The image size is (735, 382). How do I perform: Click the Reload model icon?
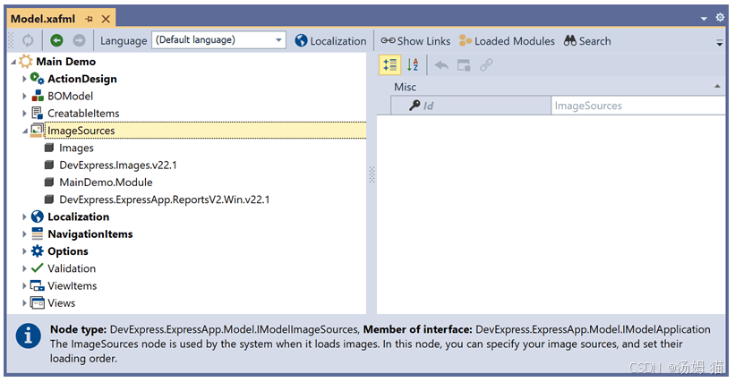point(28,41)
